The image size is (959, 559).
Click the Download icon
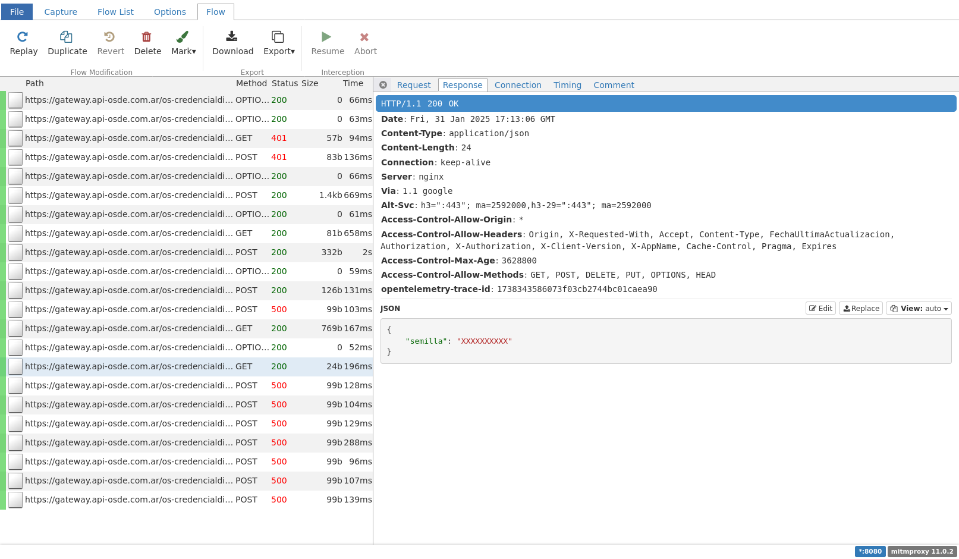click(232, 37)
